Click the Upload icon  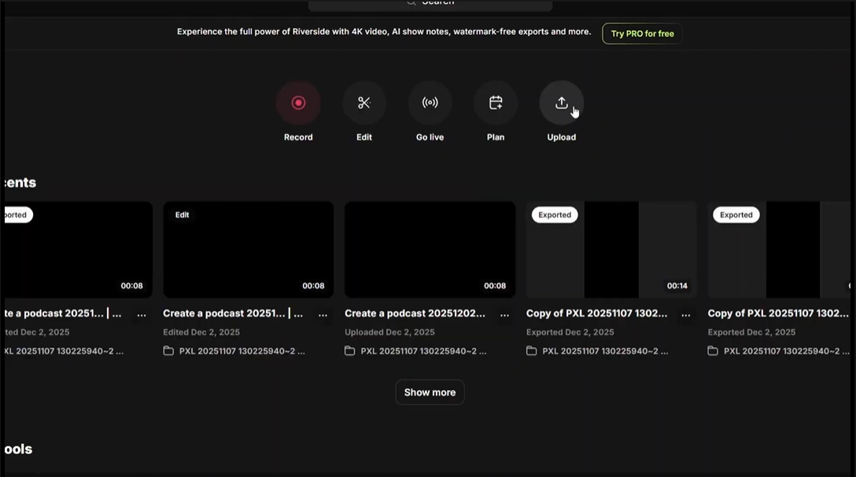pos(561,103)
